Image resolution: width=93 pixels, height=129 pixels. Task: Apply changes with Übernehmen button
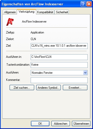click(x=81, y=124)
